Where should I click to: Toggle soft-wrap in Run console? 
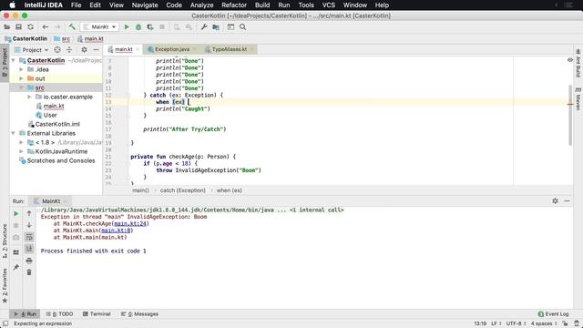(29, 237)
